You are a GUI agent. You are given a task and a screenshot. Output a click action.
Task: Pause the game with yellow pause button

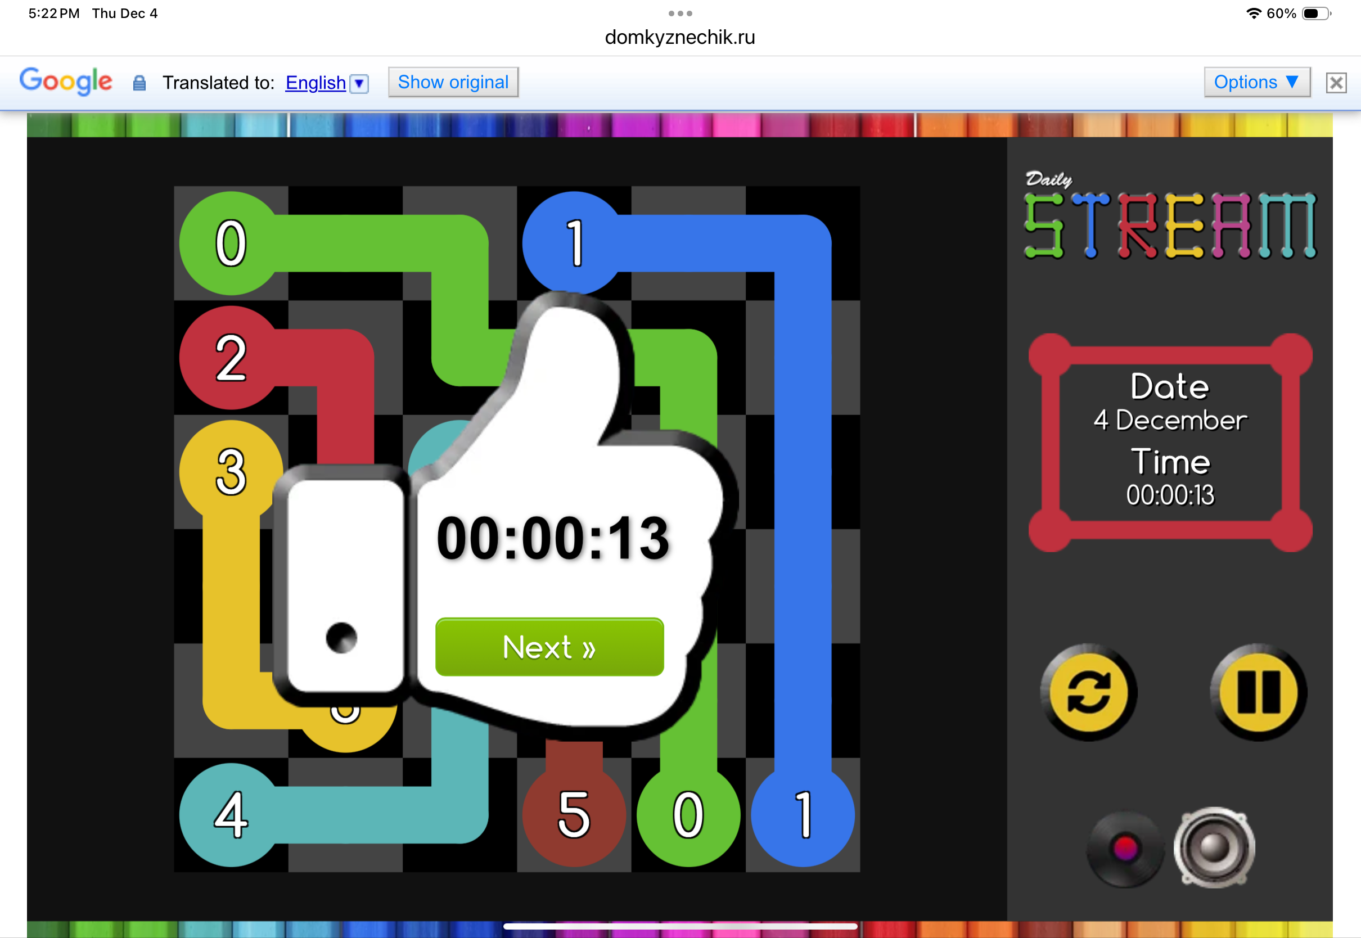(1258, 692)
